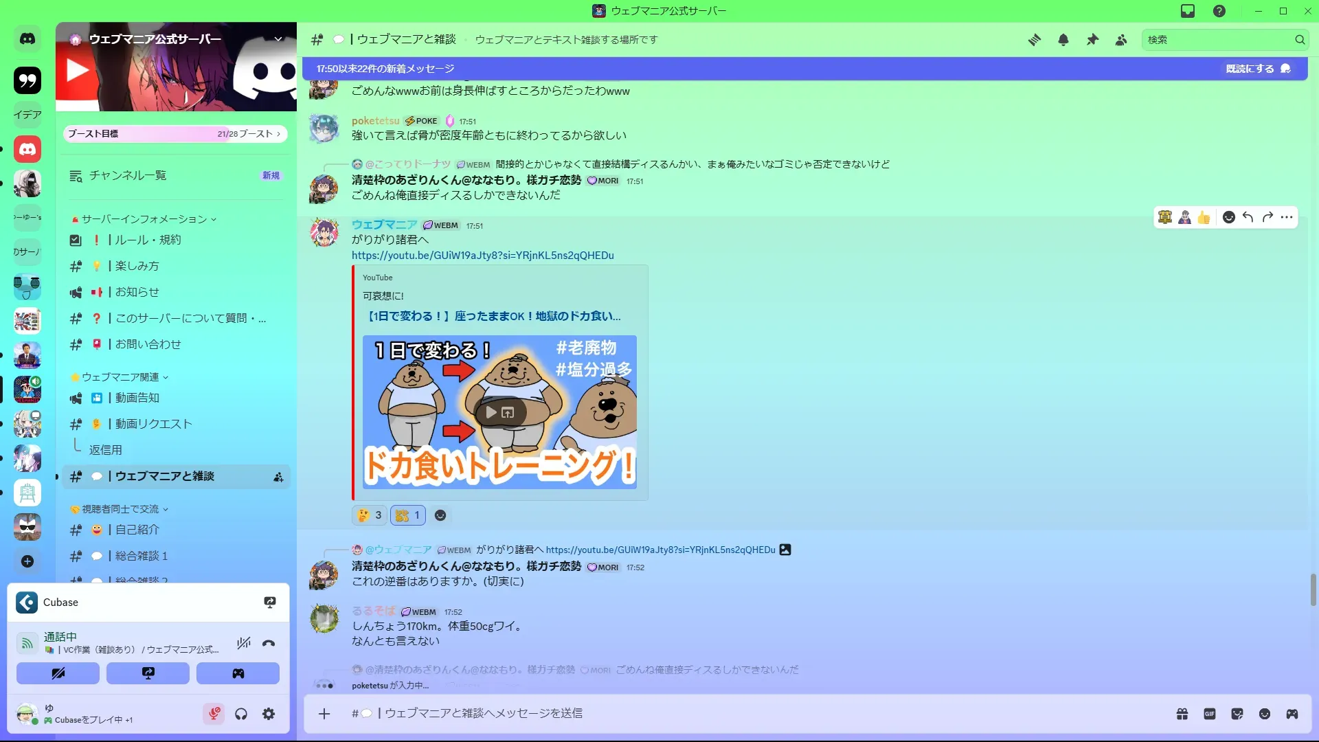
Task: Toggle headphone deafen button
Action: click(x=241, y=714)
